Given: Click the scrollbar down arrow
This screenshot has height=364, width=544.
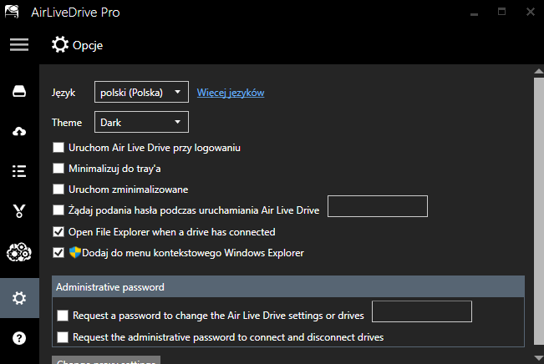Looking at the screenshot, I should tap(539, 358).
